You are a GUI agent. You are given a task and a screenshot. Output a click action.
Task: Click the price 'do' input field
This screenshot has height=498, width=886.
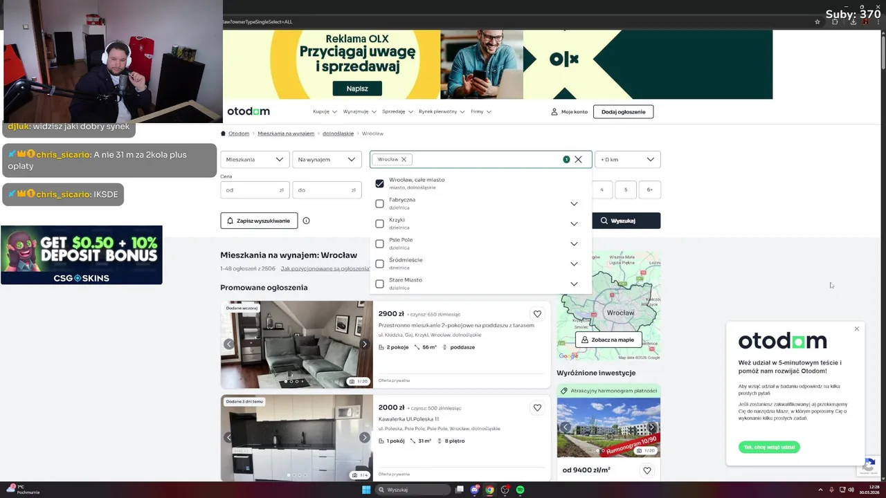tap(327, 190)
